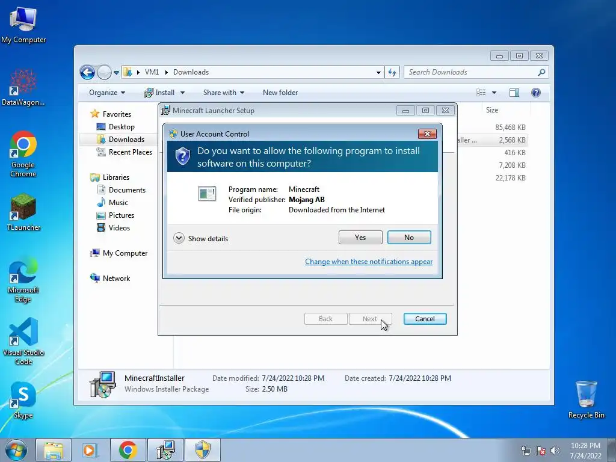Click the change view icon

[x=481, y=93]
